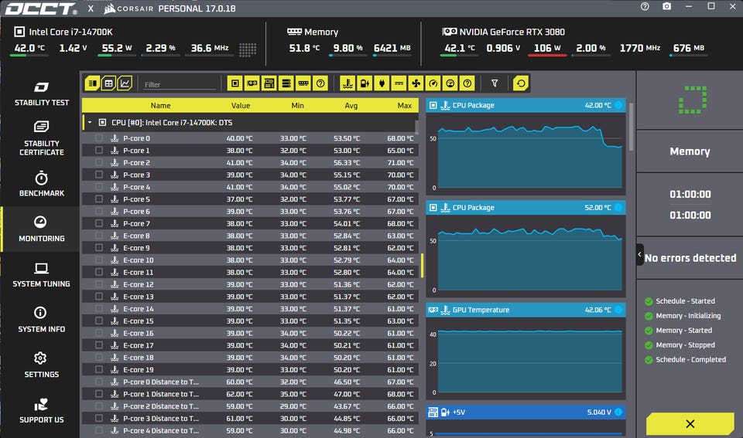The height and width of the screenshot is (438, 743).
Task: Dismiss results with the yellow X button
Action: pyautogui.click(x=690, y=424)
